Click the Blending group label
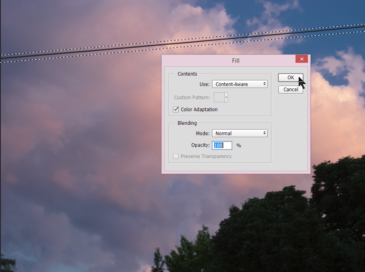Screen dimensions: 365x272 [187, 123]
